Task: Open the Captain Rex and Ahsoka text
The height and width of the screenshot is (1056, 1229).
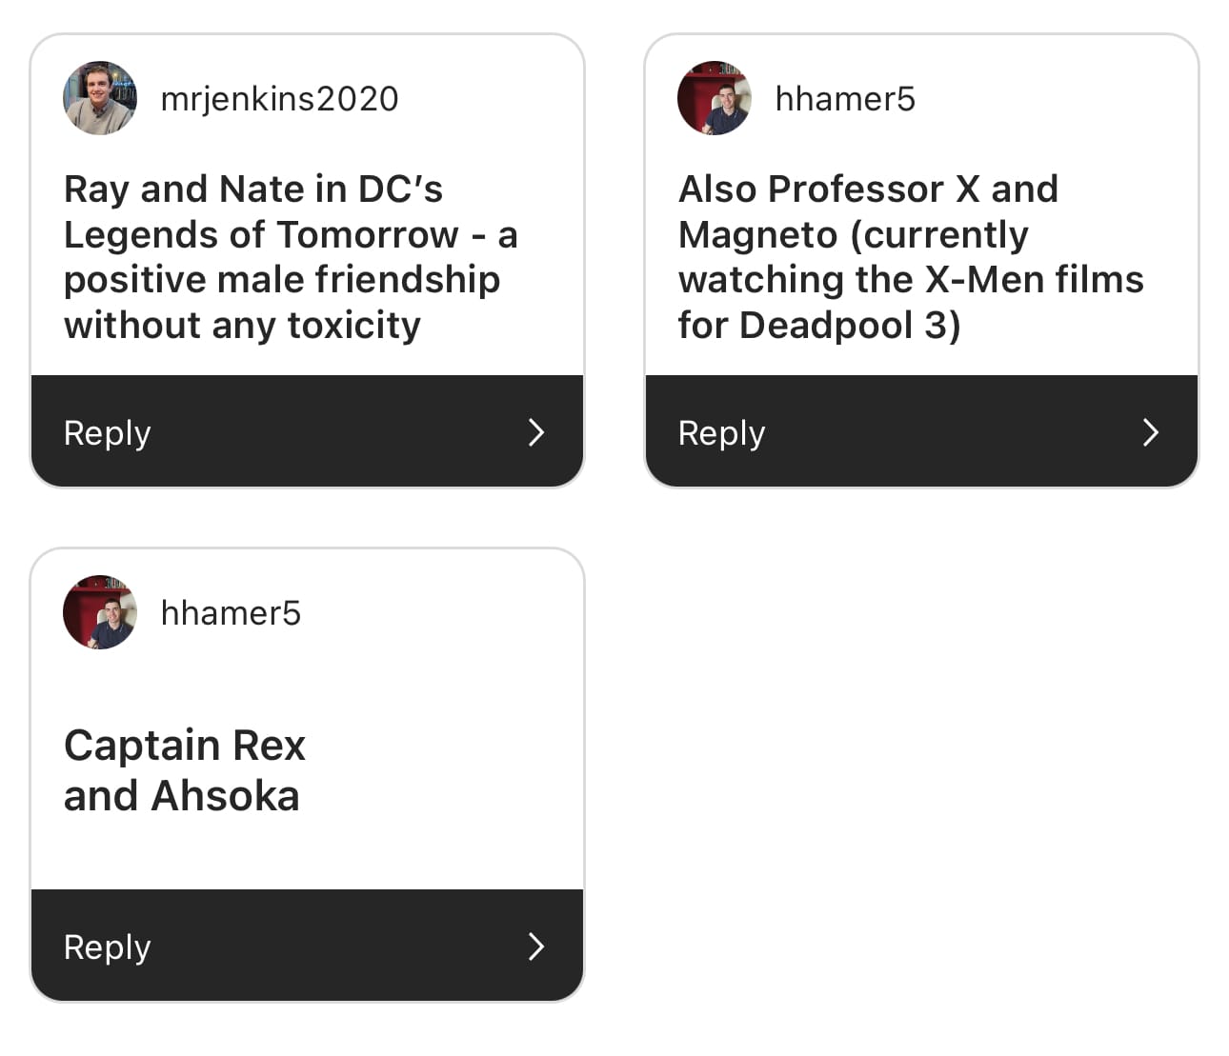Action: click(x=185, y=770)
